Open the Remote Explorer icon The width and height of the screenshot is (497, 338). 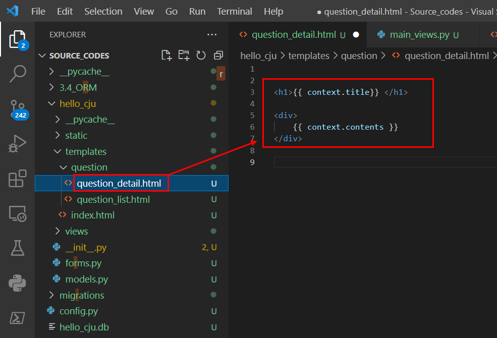pos(18,213)
